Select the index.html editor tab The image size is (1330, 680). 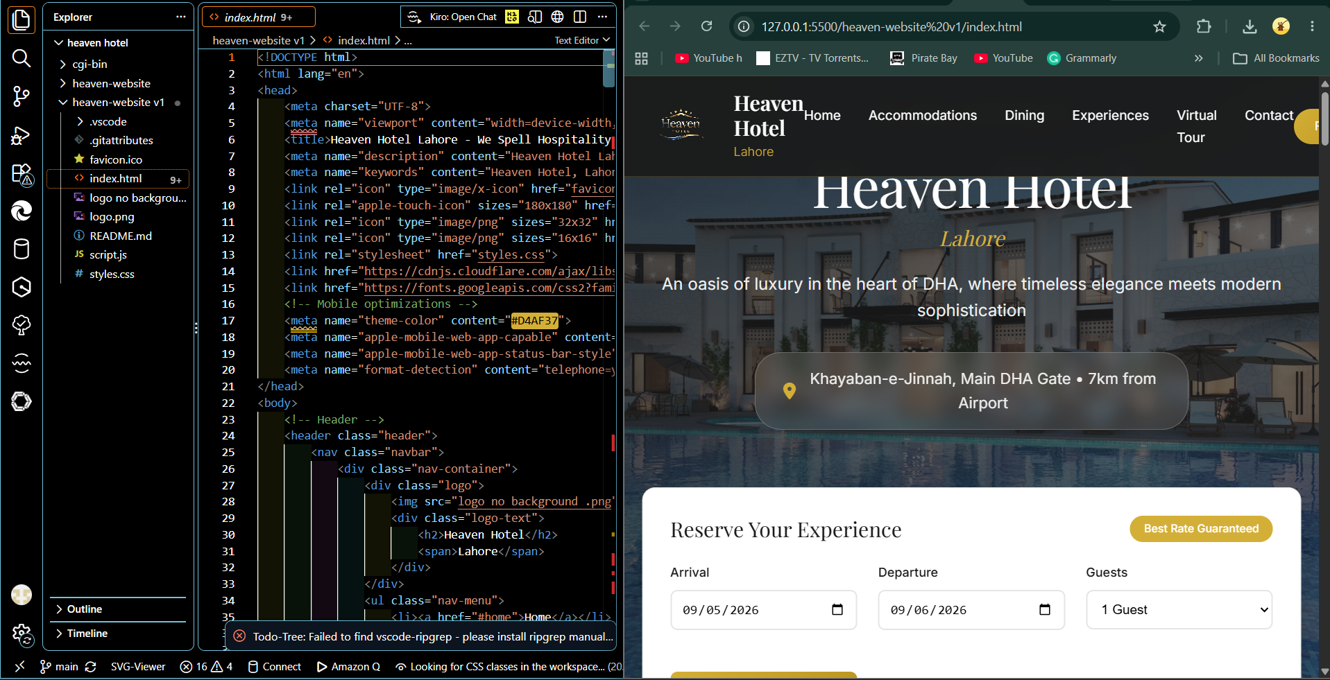[258, 17]
